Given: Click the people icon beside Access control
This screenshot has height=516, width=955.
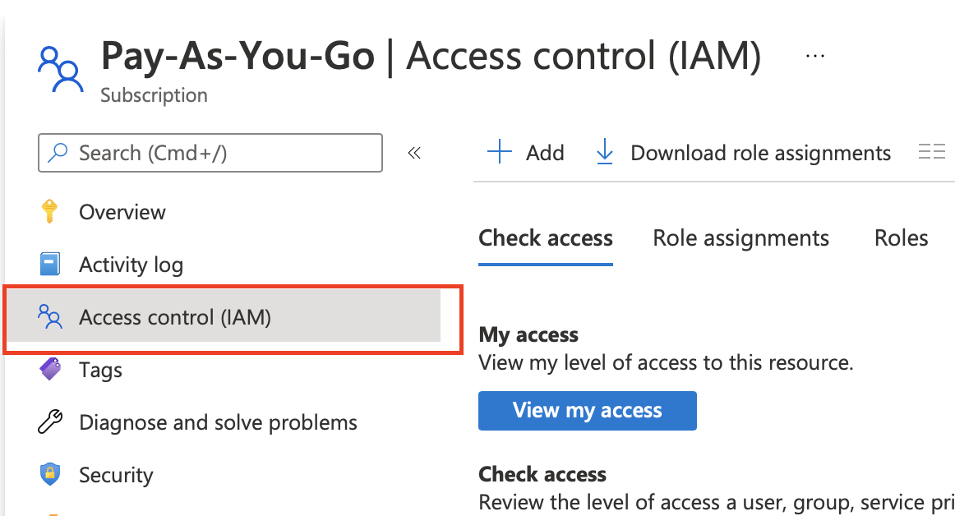Looking at the screenshot, I should point(50,317).
